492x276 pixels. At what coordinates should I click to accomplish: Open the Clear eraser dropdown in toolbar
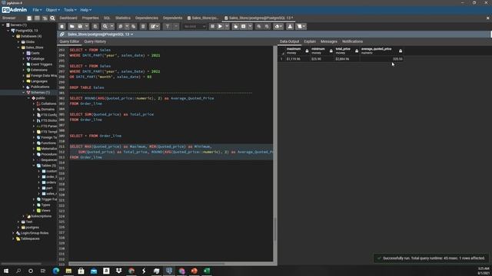point(278,27)
